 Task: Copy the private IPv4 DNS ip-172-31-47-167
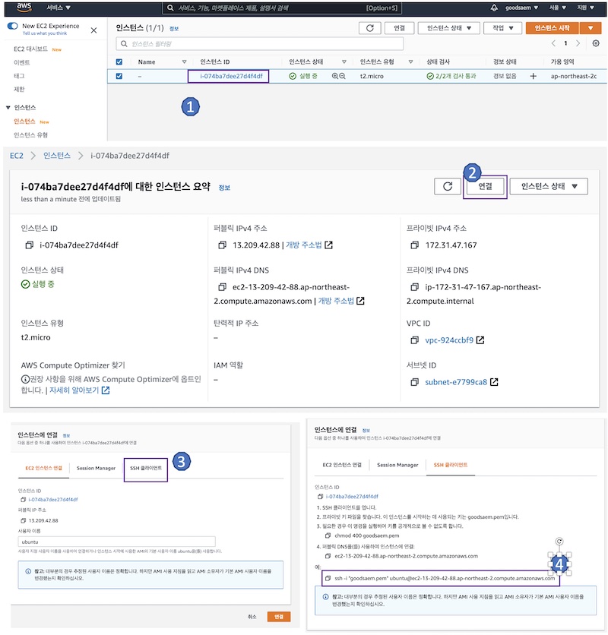click(x=414, y=287)
